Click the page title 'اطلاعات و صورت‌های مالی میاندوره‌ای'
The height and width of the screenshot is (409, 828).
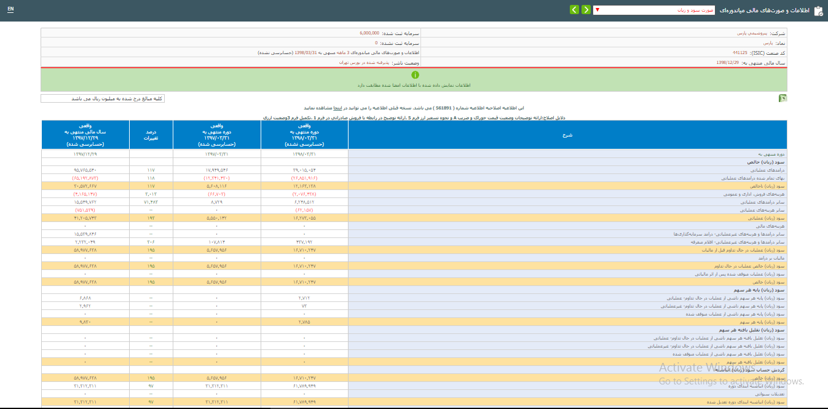point(763,10)
